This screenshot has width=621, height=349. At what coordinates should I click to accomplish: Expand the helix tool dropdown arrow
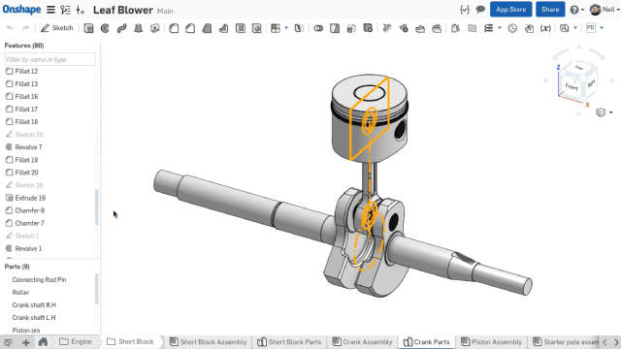(499, 28)
